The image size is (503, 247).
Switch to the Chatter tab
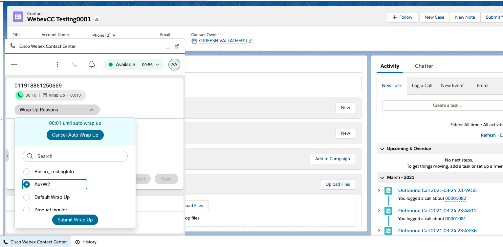[424, 66]
